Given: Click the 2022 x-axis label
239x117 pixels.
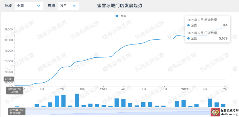Looking at the screenshot, I should [x=185, y=89].
